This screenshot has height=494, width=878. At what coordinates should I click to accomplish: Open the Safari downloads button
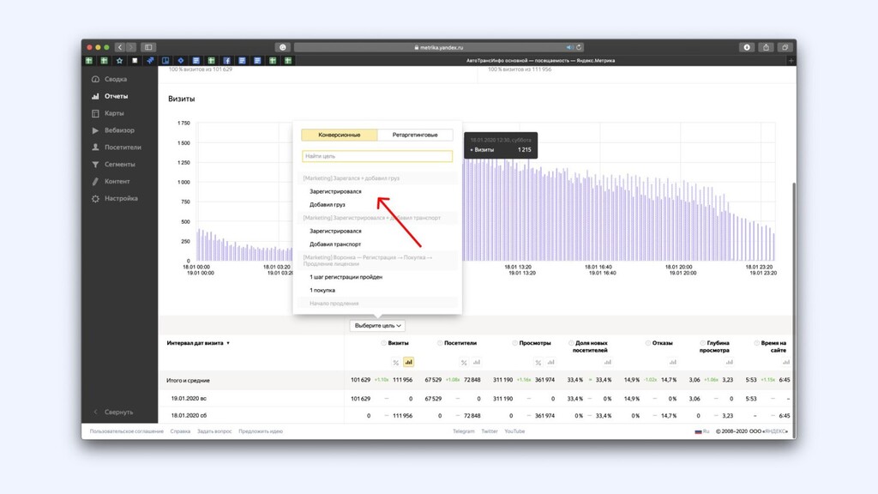[747, 47]
